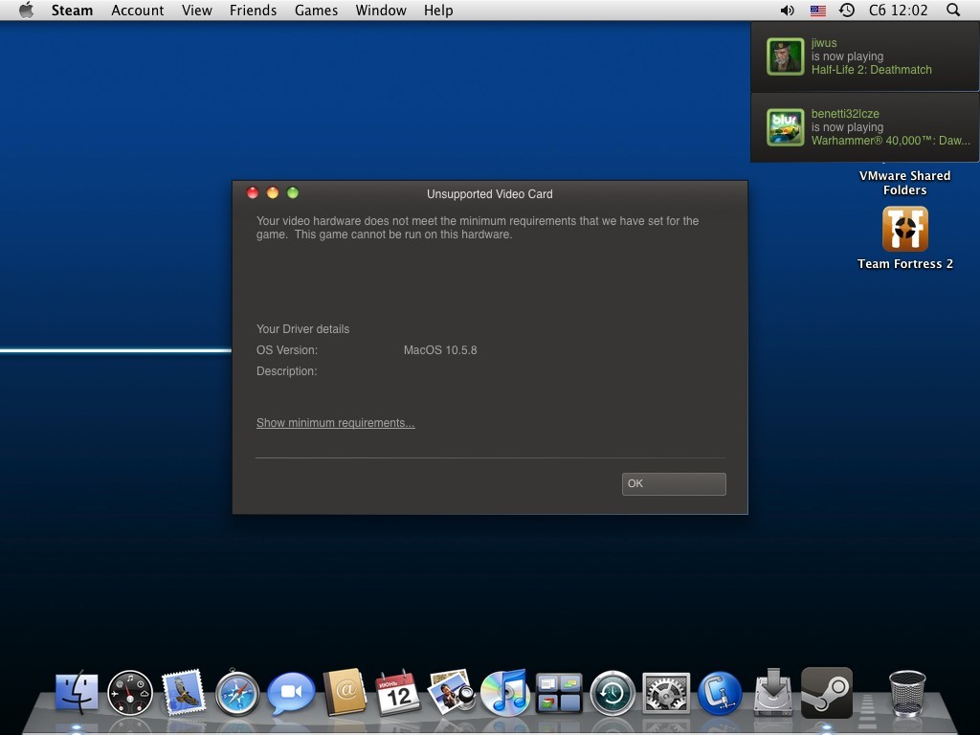Open Finder from the dock

77,693
